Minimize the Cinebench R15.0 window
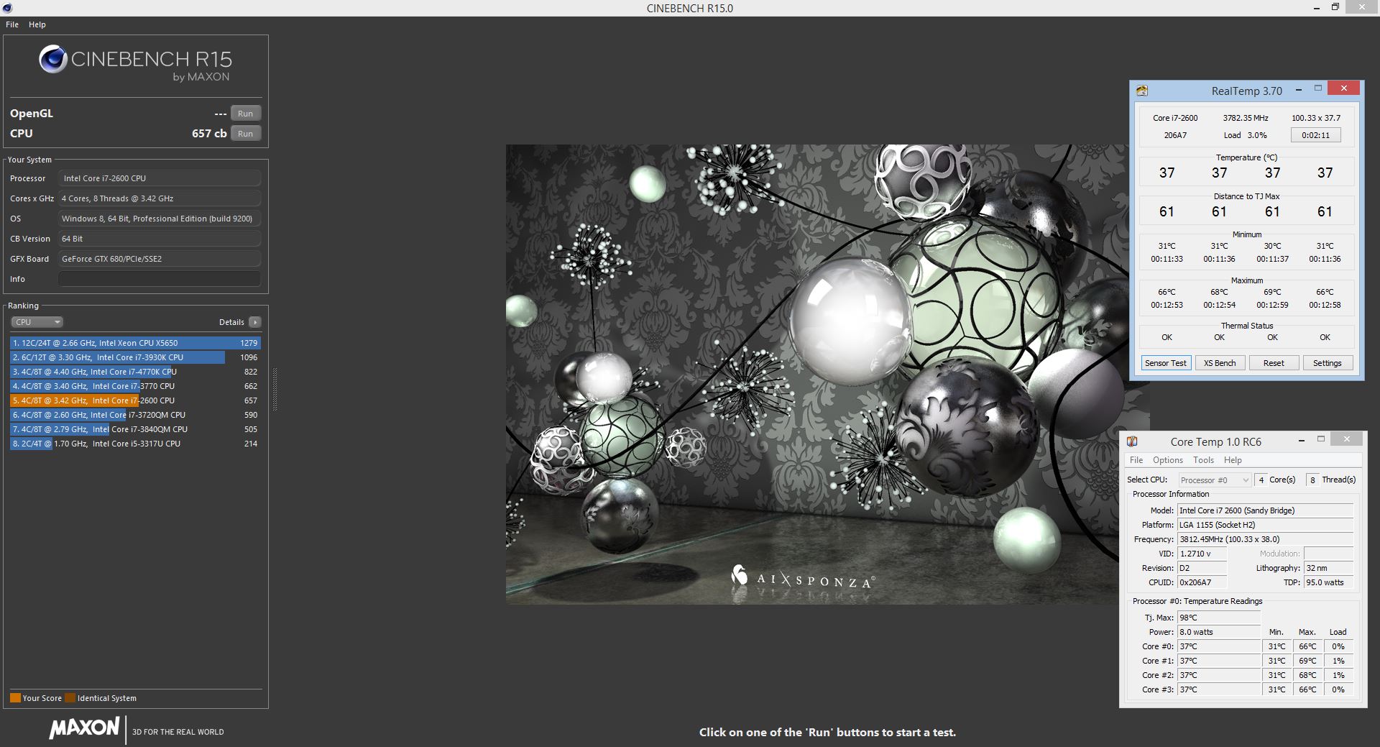This screenshot has height=747, width=1380. pos(1317,8)
